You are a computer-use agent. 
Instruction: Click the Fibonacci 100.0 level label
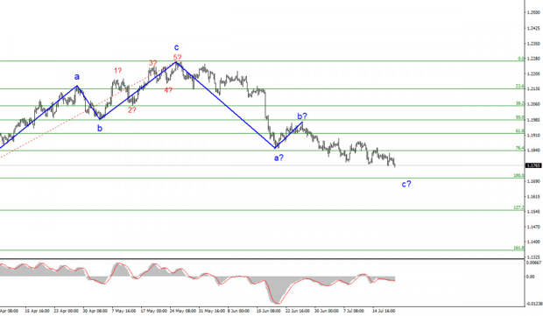click(x=518, y=175)
